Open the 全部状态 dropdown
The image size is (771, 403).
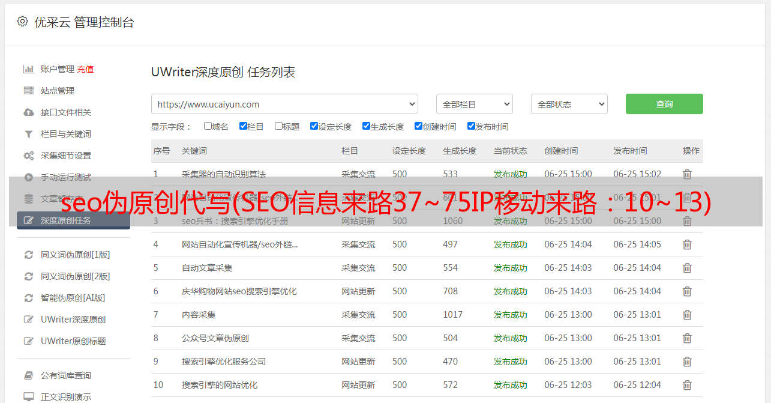[569, 104]
